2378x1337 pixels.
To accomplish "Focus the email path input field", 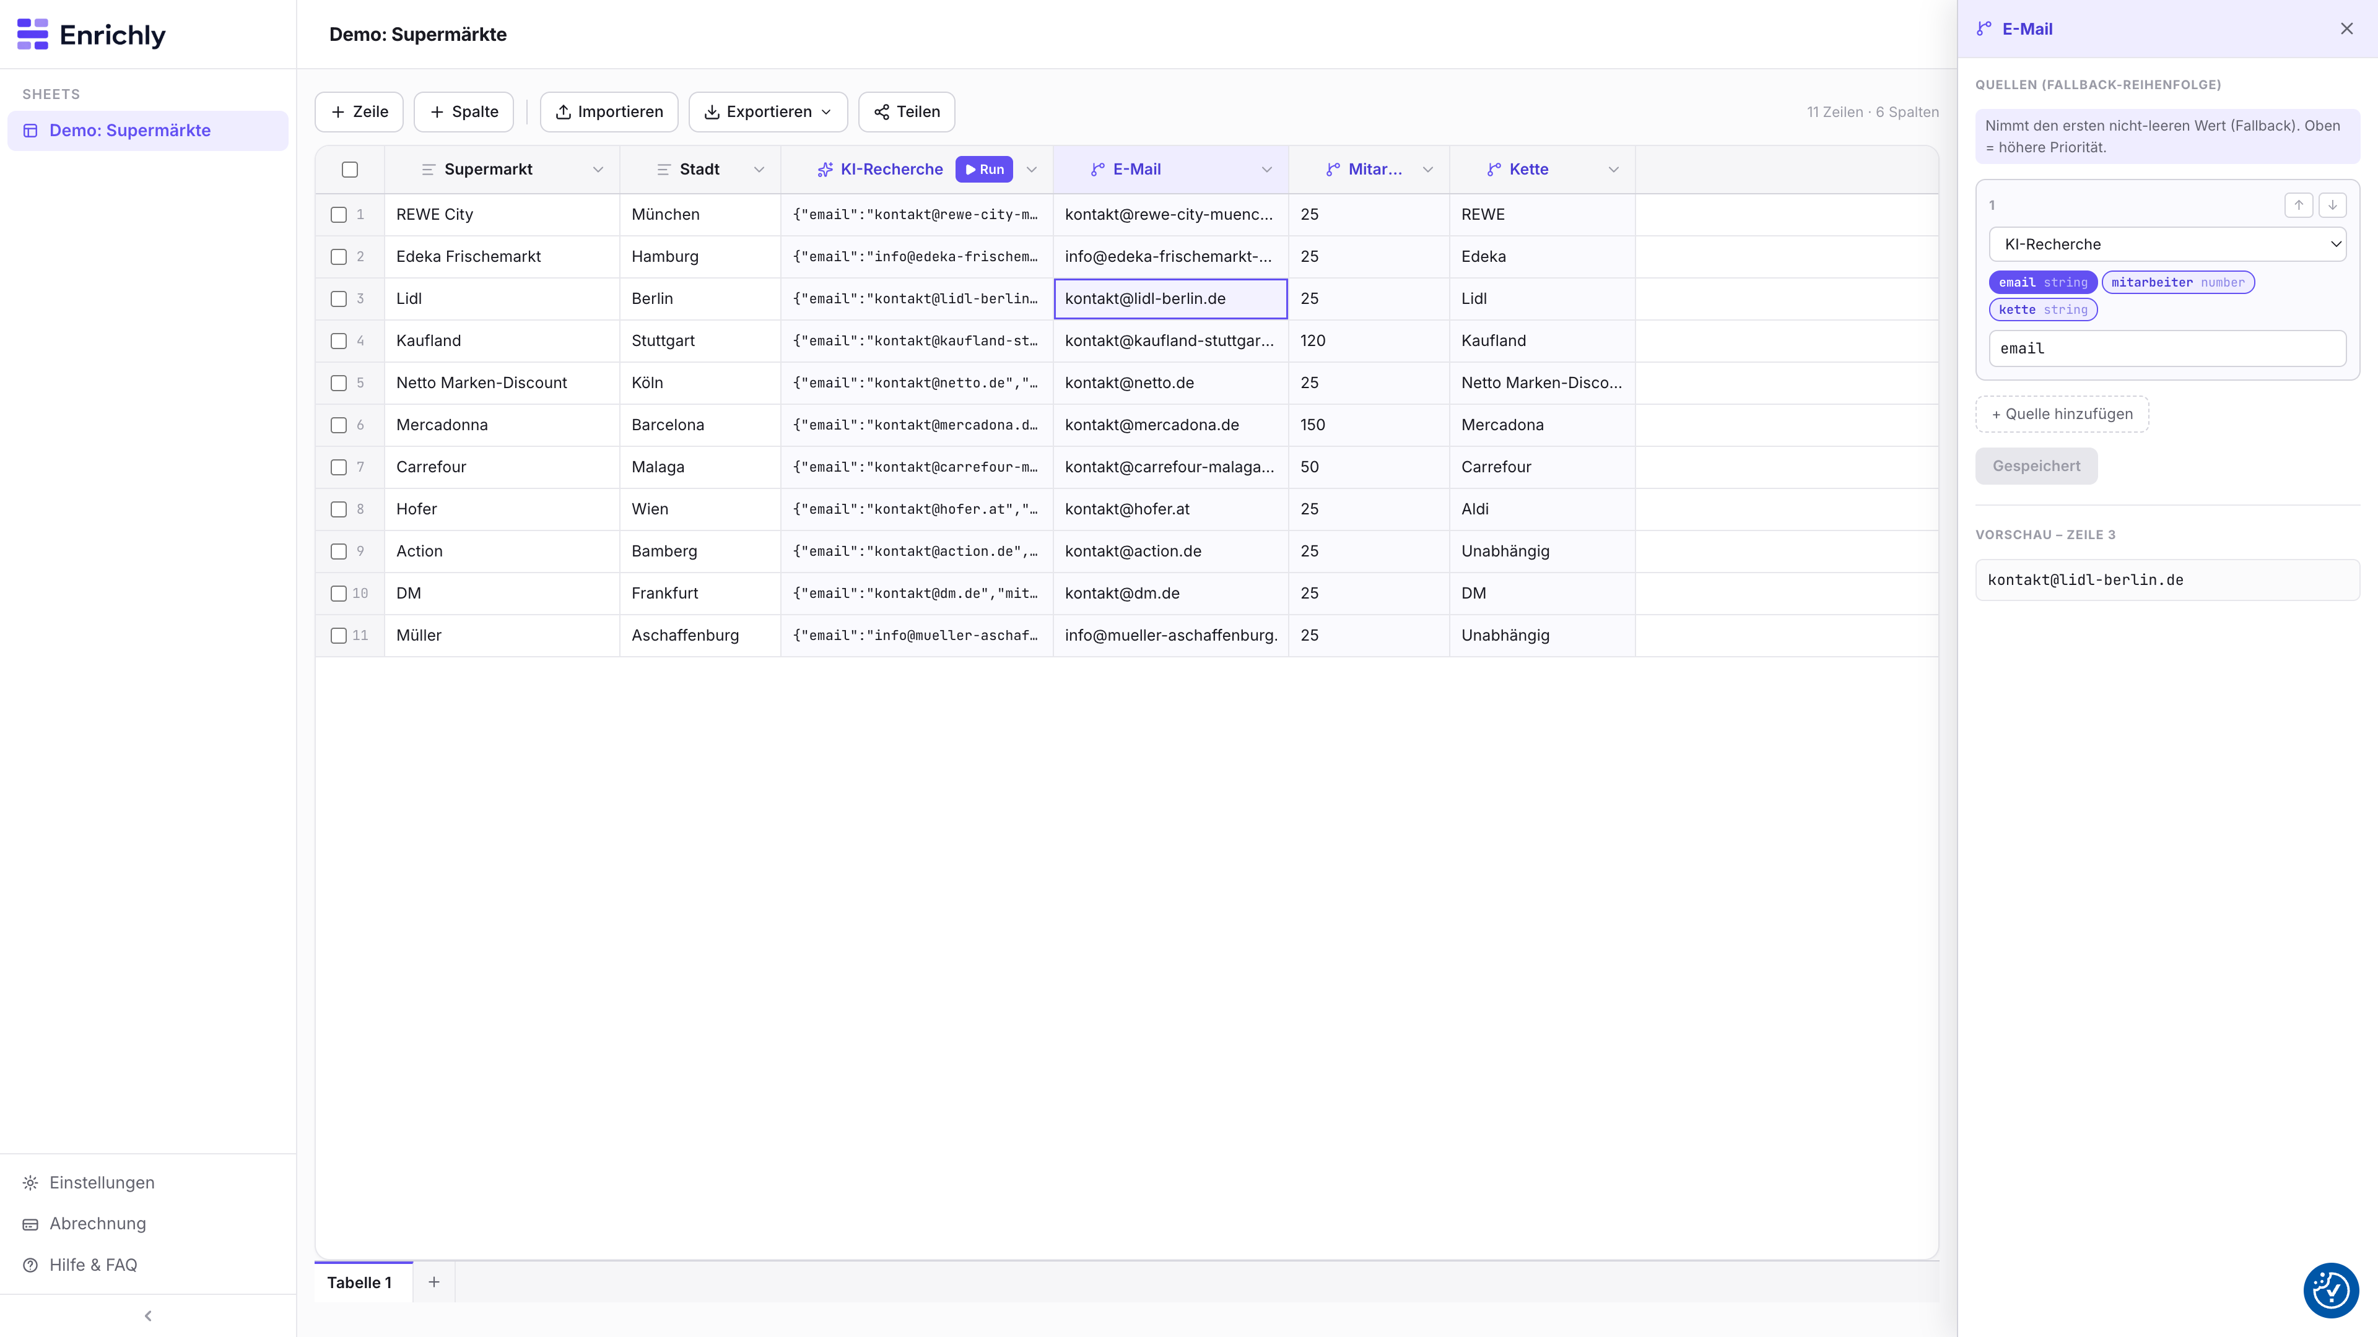I will pos(2167,348).
